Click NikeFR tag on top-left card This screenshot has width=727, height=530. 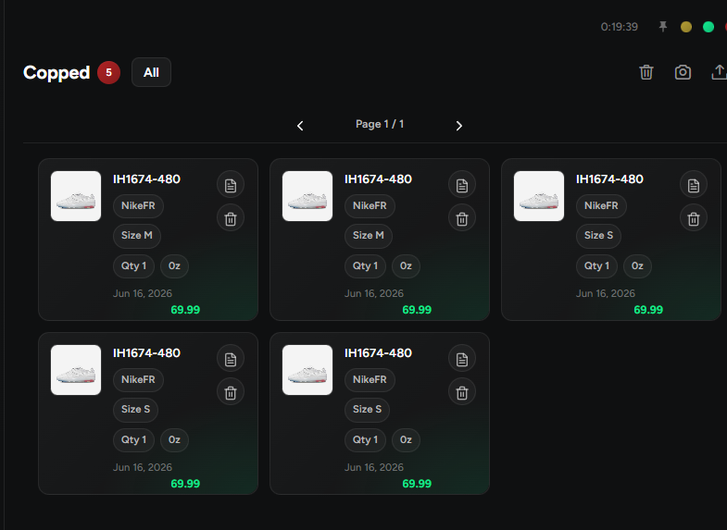point(138,206)
